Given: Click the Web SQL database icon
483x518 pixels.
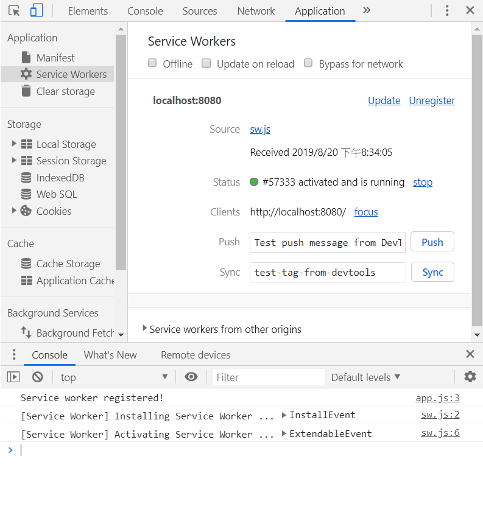Looking at the screenshot, I should pos(26,194).
